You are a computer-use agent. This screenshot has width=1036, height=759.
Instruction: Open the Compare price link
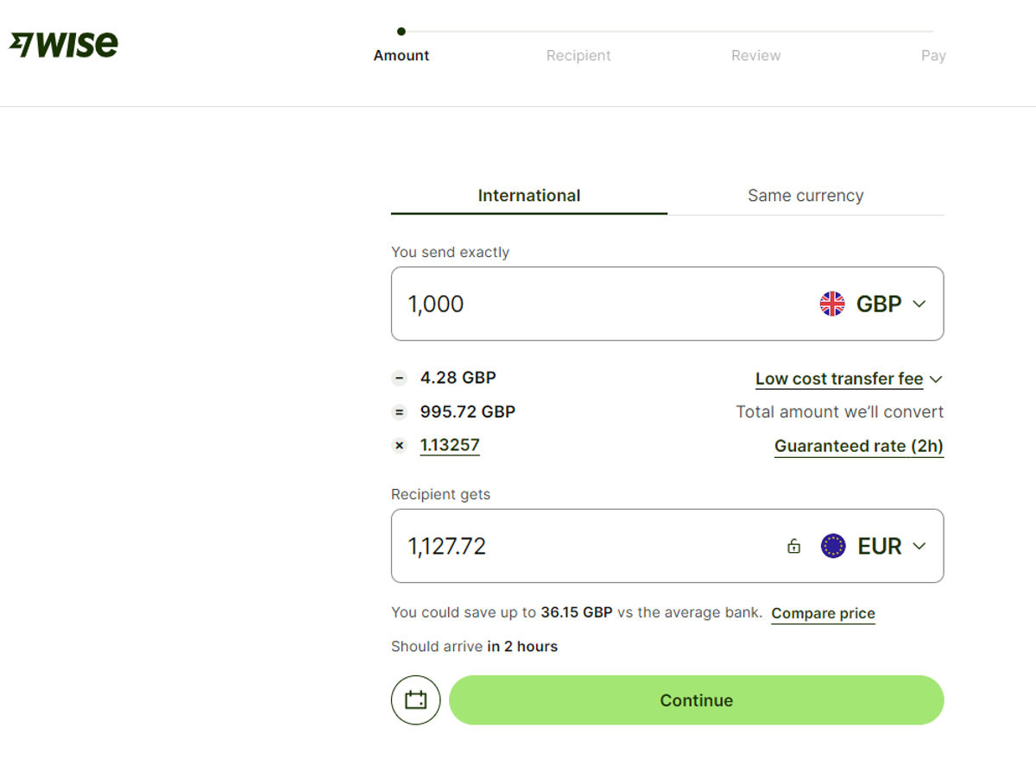click(x=823, y=613)
